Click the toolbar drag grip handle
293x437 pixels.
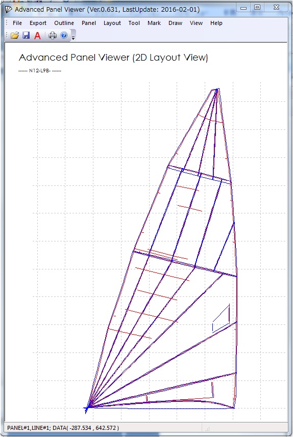click(x=7, y=35)
